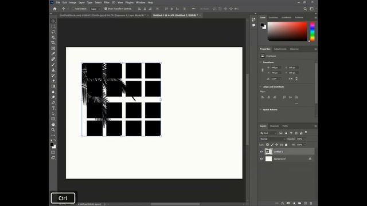Open the Image menu

(73, 2)
